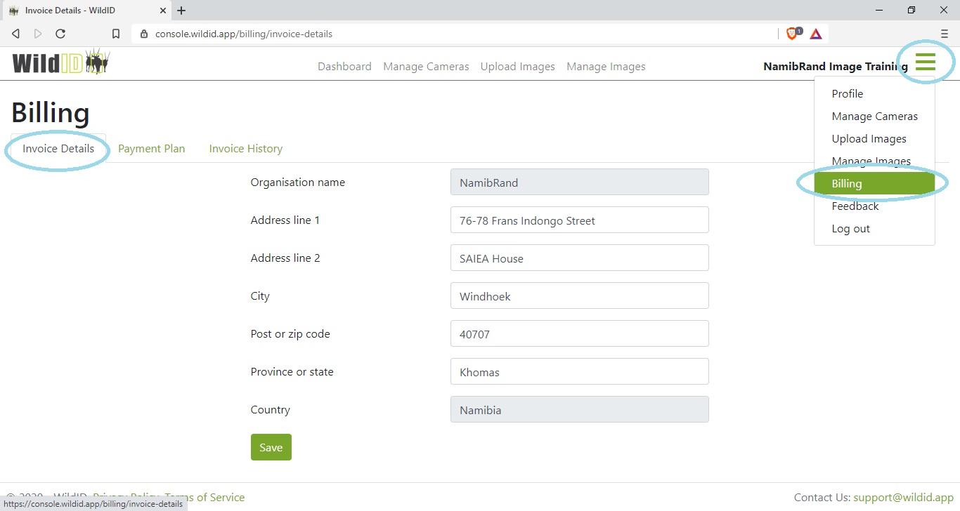Switch to the Invoice History tab

tap(246, 149)
